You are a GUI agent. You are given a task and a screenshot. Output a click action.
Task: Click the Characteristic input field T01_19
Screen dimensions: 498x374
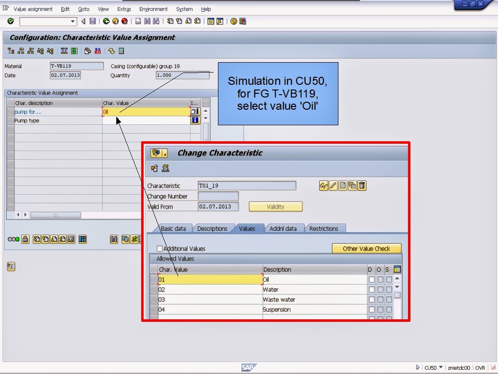coord(247,186)
